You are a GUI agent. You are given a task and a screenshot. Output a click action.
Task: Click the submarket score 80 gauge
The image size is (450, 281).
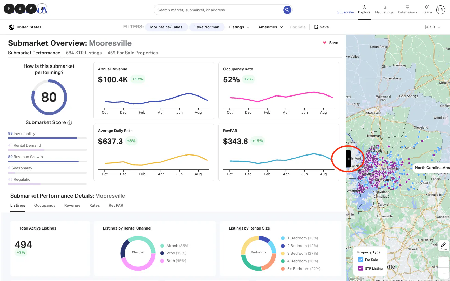click(x=49, y=97)
